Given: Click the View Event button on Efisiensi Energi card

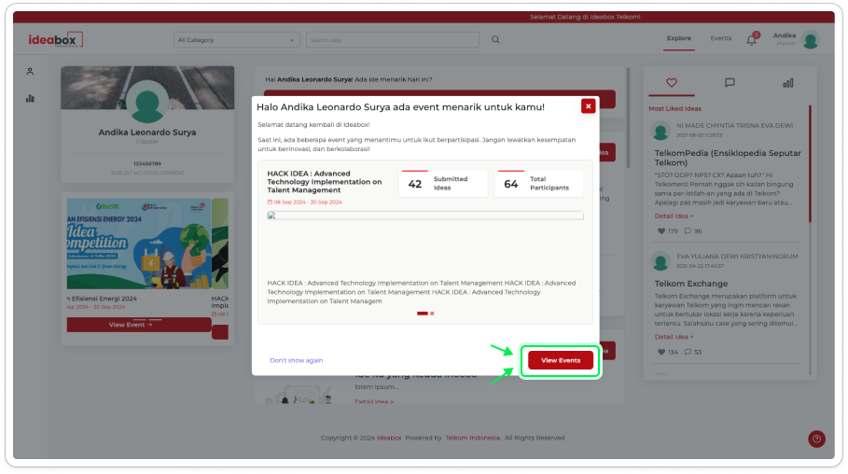Looking at the screenshot, I should (139, 325).
